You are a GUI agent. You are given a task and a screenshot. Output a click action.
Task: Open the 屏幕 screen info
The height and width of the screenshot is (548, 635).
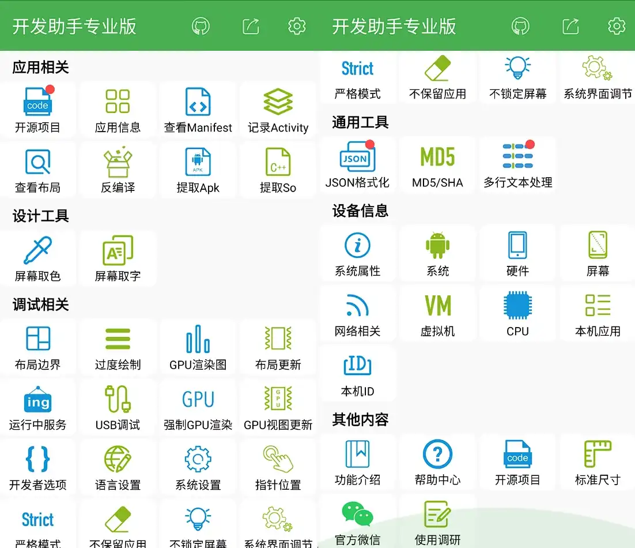[x=598, y=253]
